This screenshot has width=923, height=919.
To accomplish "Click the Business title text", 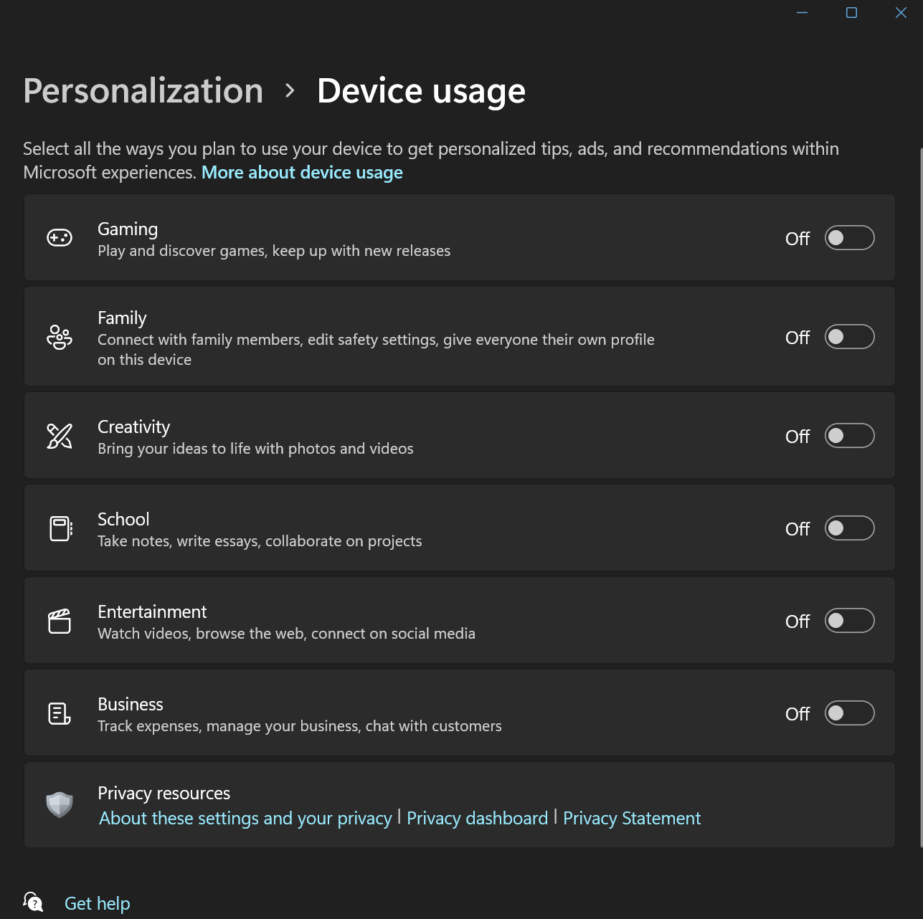I will point(131,704).
